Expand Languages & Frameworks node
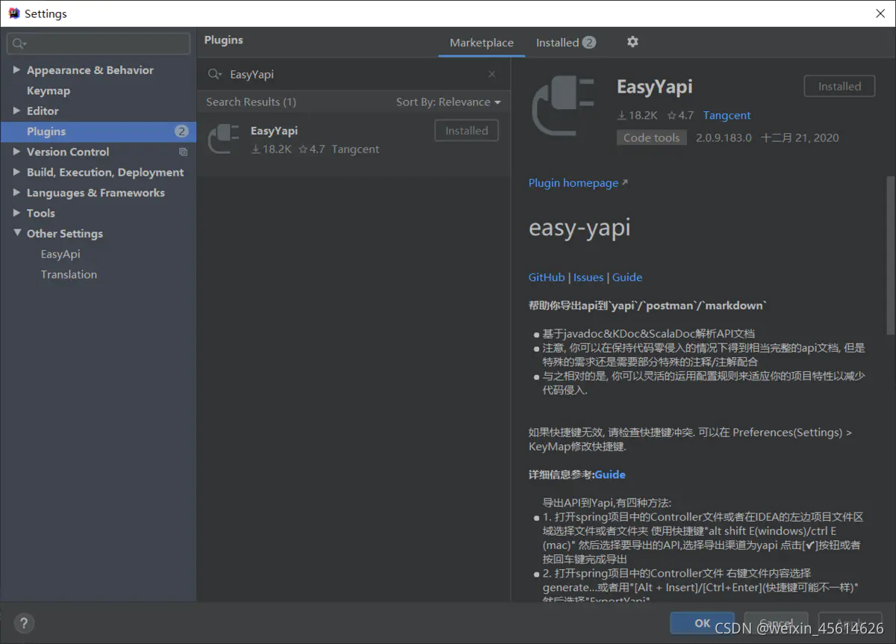Image resolution: width=896 pixels, height=644 pixels. [x=16, y=192]
